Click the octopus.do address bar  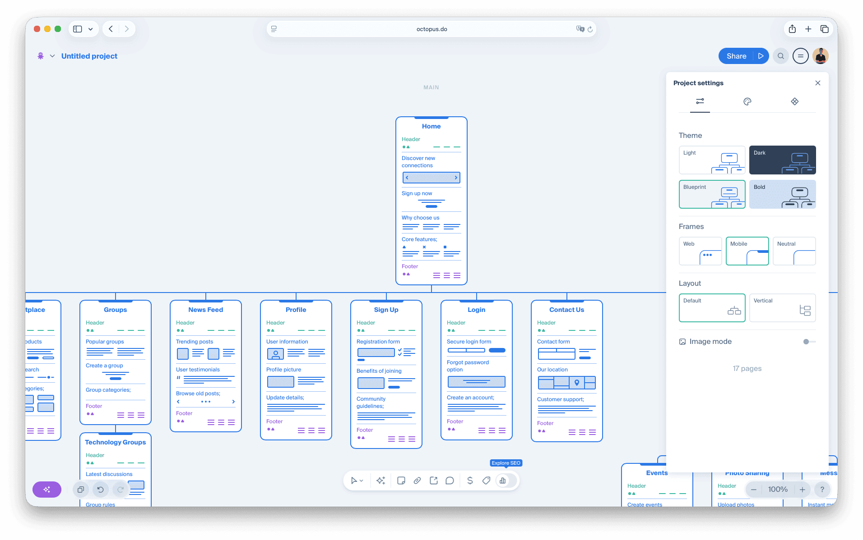(431, 29)
